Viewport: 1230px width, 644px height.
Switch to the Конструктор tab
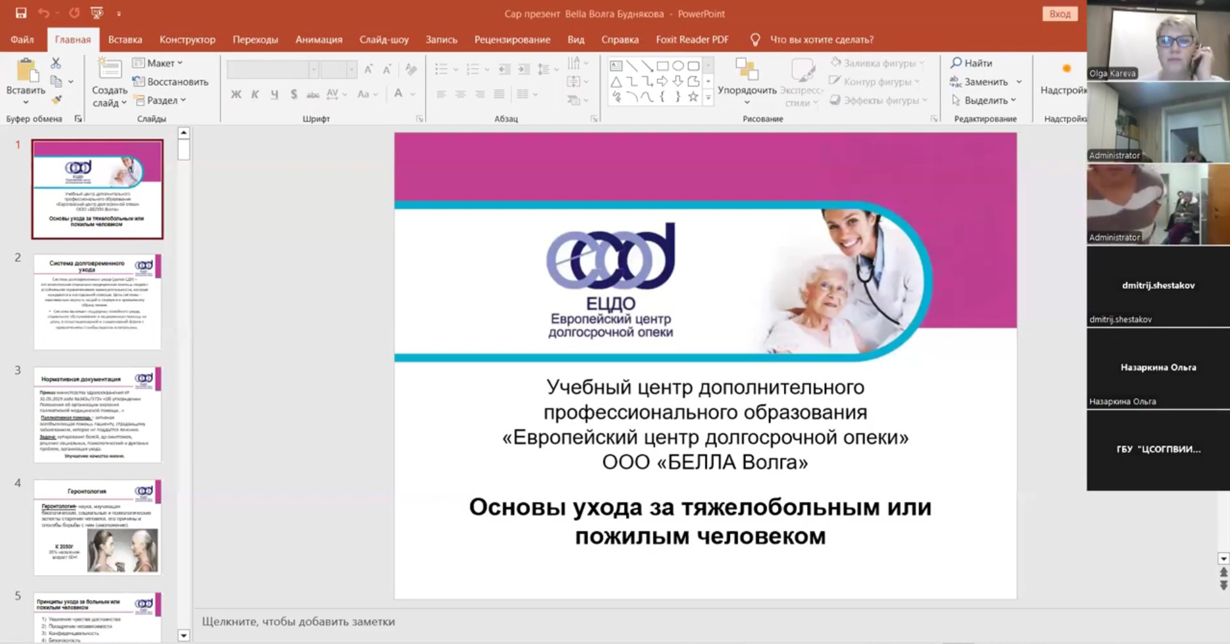[x=187, y=40]
